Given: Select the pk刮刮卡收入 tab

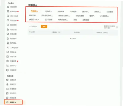Looking at the screenshot, I should 34,19.
